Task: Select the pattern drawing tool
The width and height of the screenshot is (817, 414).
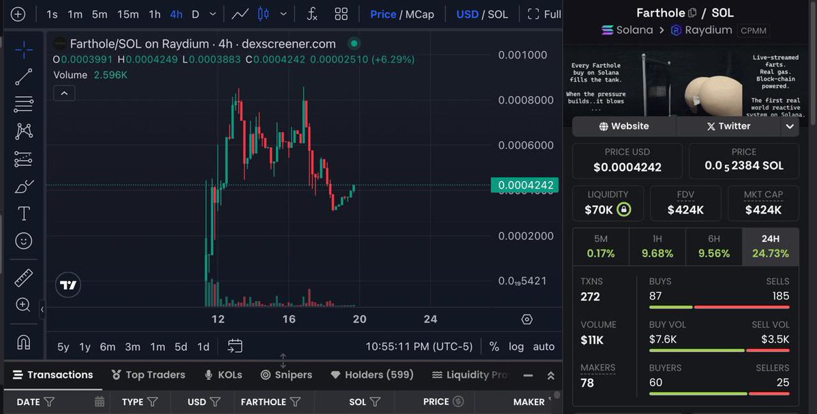Action: click(x=23, y=131)
